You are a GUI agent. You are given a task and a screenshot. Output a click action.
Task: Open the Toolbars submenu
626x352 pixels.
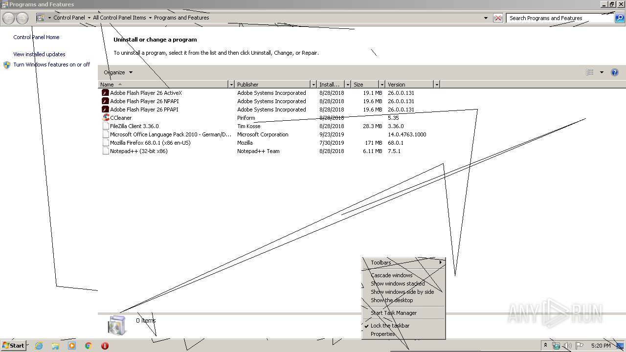coord(403,263)
